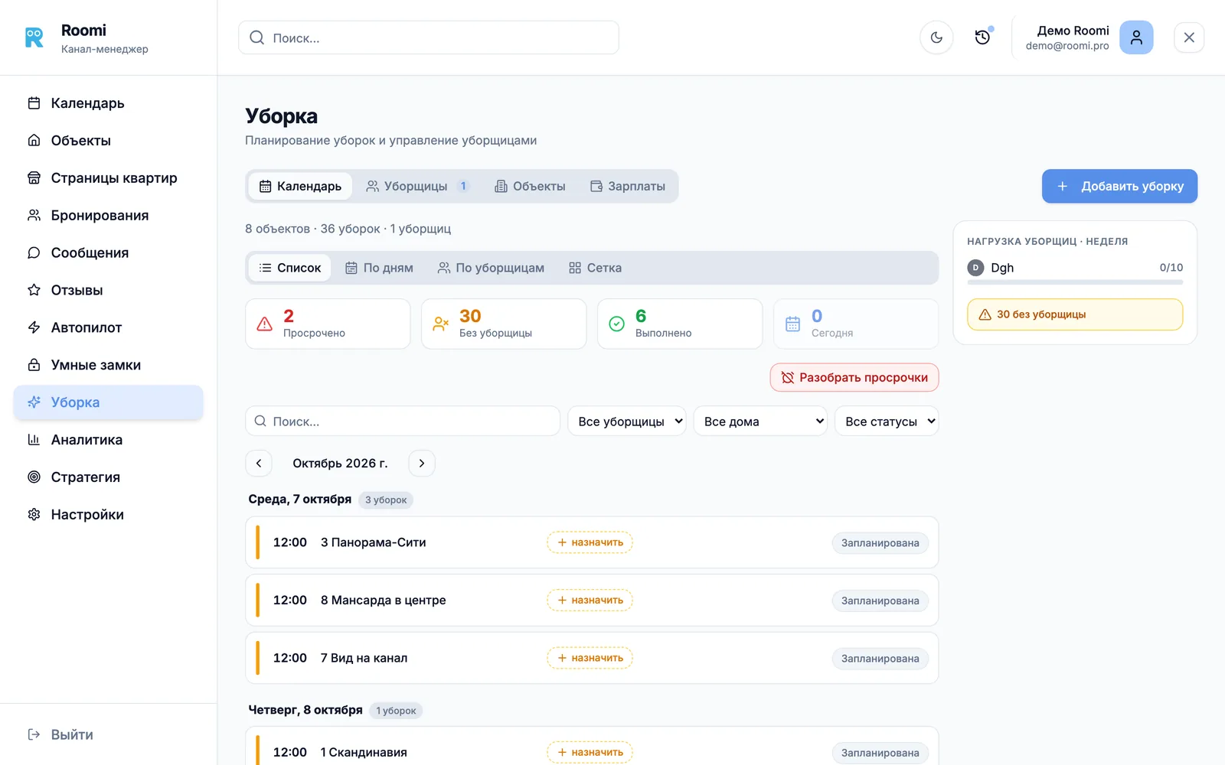The height and width of the screenshot is (765, 1225).
Task: Switch to Календарь tab in Уборка
Action: point(300,186)
